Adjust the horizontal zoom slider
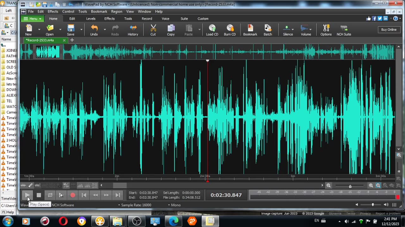 350,186
